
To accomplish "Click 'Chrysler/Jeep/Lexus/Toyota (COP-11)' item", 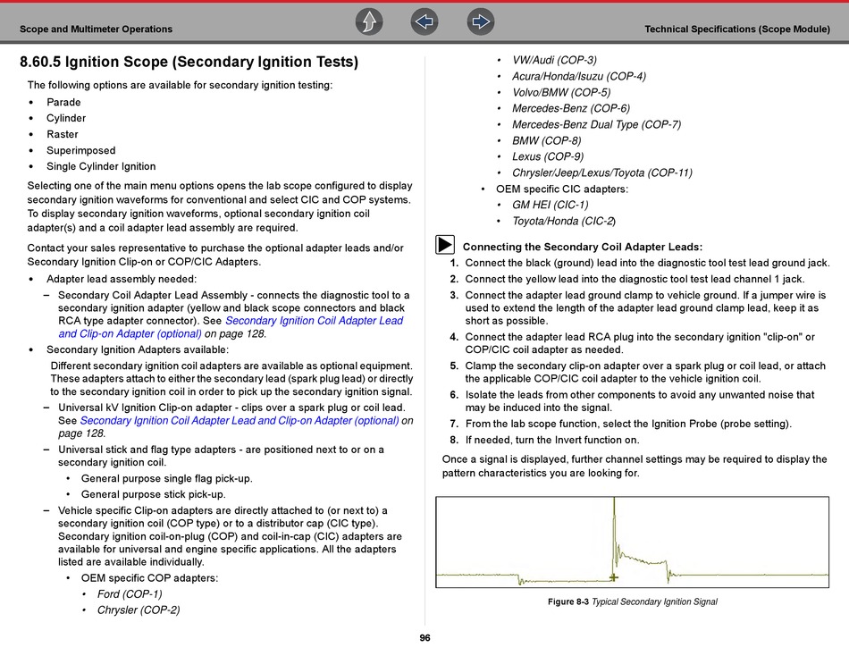I will [x=602, y=172].
